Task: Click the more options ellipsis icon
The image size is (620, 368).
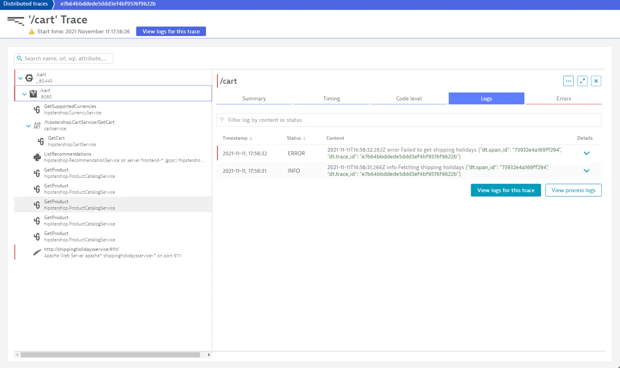Action: [568, 81]
